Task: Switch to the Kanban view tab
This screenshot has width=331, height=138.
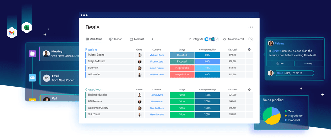Action: [x=116, y=39]
